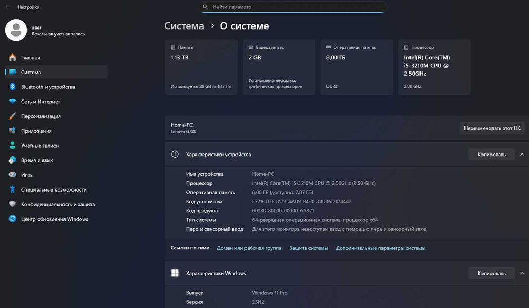Click the version value 25H2
The width and height of the screenshot is (529, 308).
tap(258, 302)
